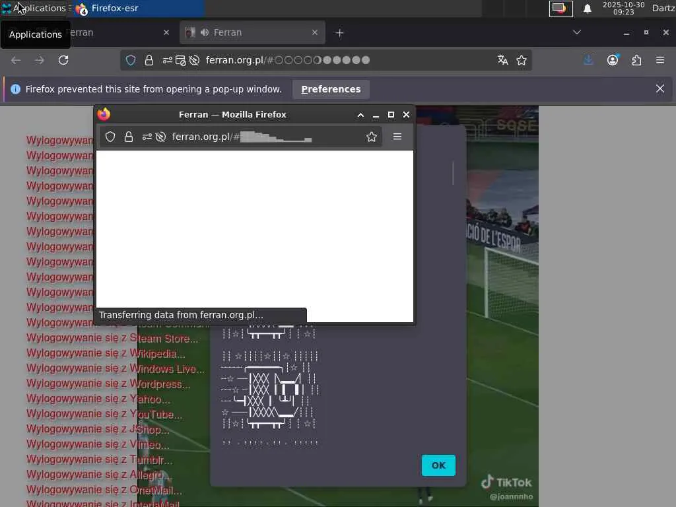Dismiss the pop-up blocked notification bar

coord(660,89)
